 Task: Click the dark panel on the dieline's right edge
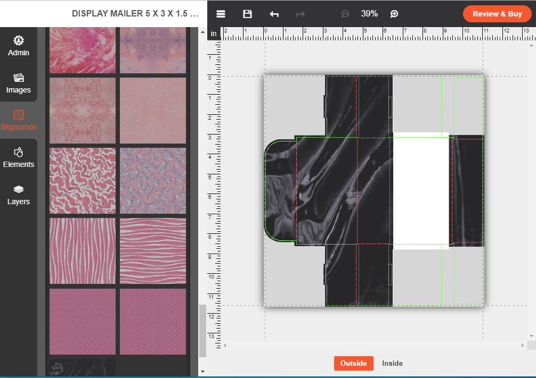click(x=467, y=191)
